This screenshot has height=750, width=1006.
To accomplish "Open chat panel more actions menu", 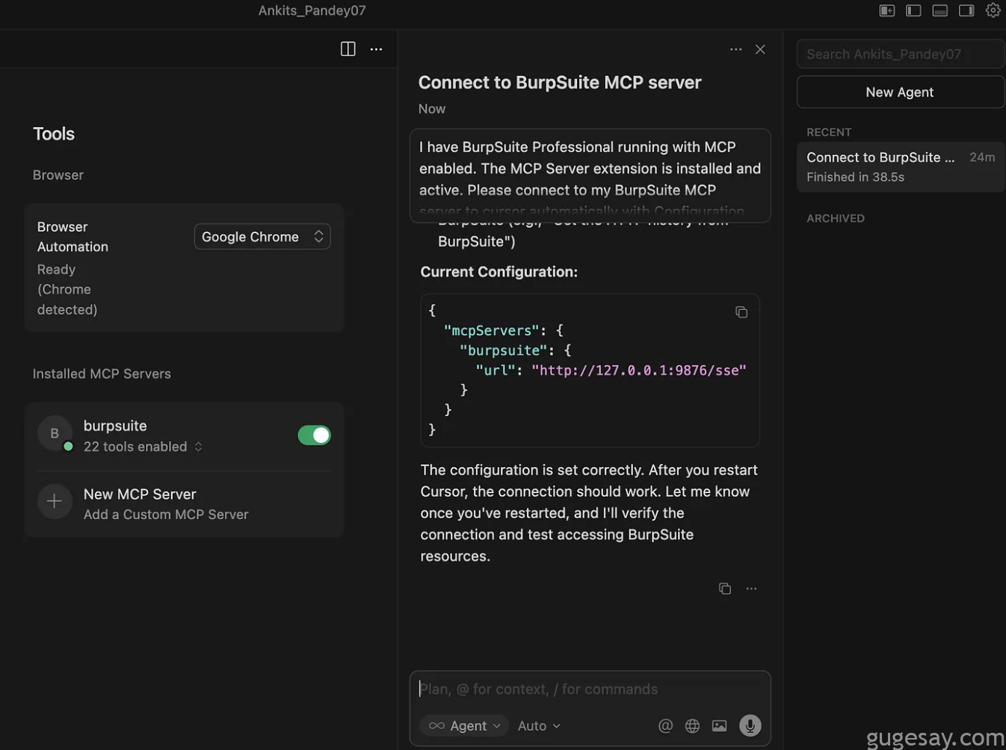I will coord(736,49).
